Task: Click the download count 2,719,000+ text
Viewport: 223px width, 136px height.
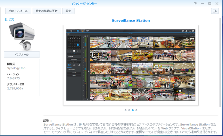Action: 15,88
